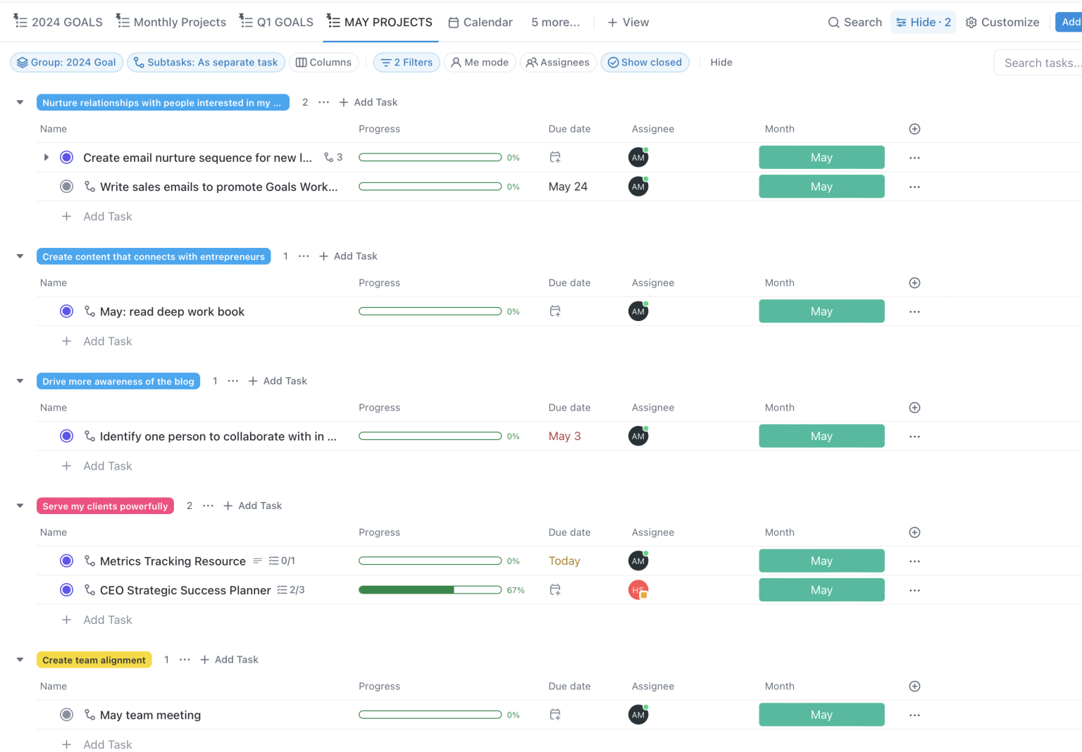The width and height of the screenshot is (1082, 752).
Task: Click Add Task under Drive more awareness group
Action: click(107, 466)
